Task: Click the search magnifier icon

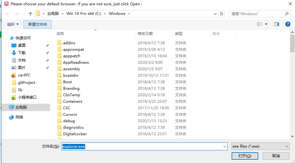Action: tap(287, 14)
